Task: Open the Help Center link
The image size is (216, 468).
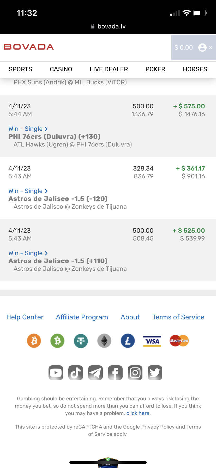Action: [25, 317]
